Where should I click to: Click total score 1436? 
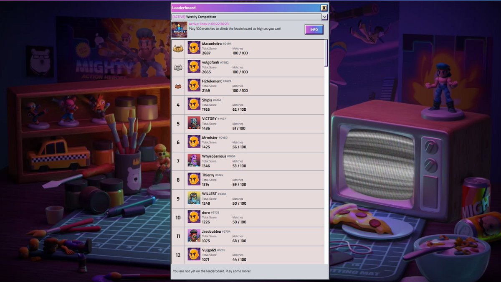[206, 128]
